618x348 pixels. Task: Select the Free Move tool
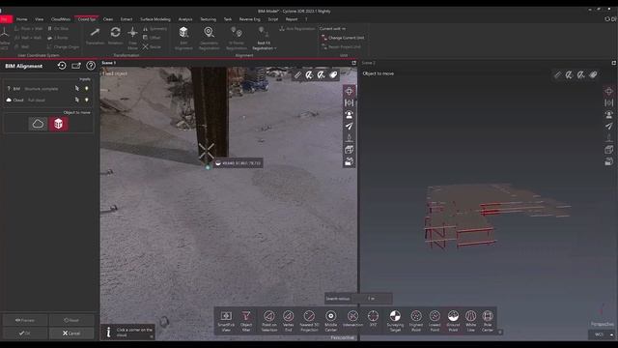point(133,38)
